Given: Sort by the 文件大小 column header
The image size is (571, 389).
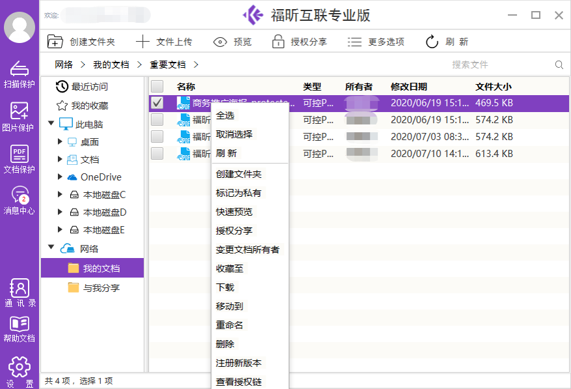Looking at the screenshot, I should pos(494,87).
